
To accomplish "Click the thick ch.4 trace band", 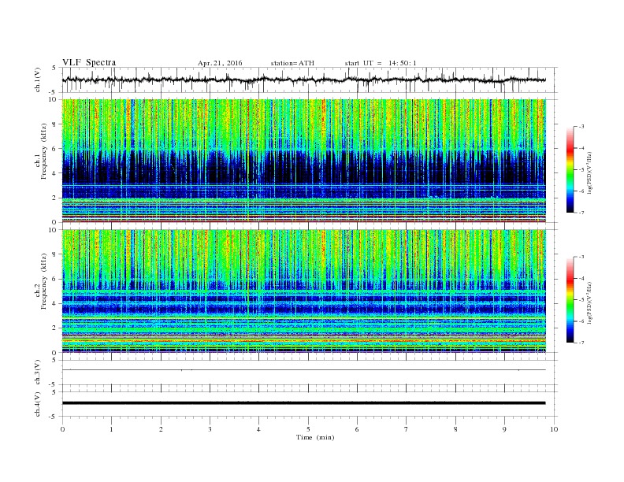I will pos(303,403).
